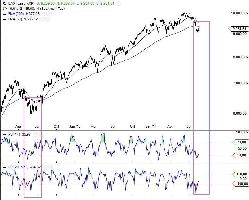
Task: Click the EMA(200) blue line color marker
Action: 5,14
